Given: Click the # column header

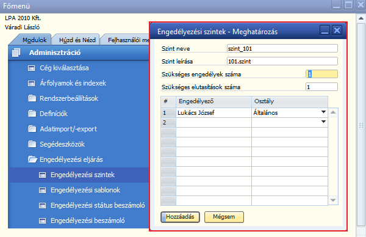Looking at the screenshot, I should tap(168, 101).
